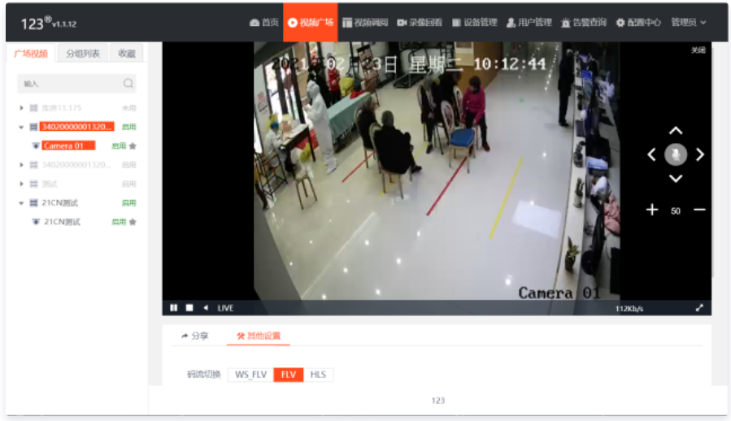The width and height of the screenshot is (731, 421).
Task: Go to 设备管理 device management
Action: [x=475, y=23]
